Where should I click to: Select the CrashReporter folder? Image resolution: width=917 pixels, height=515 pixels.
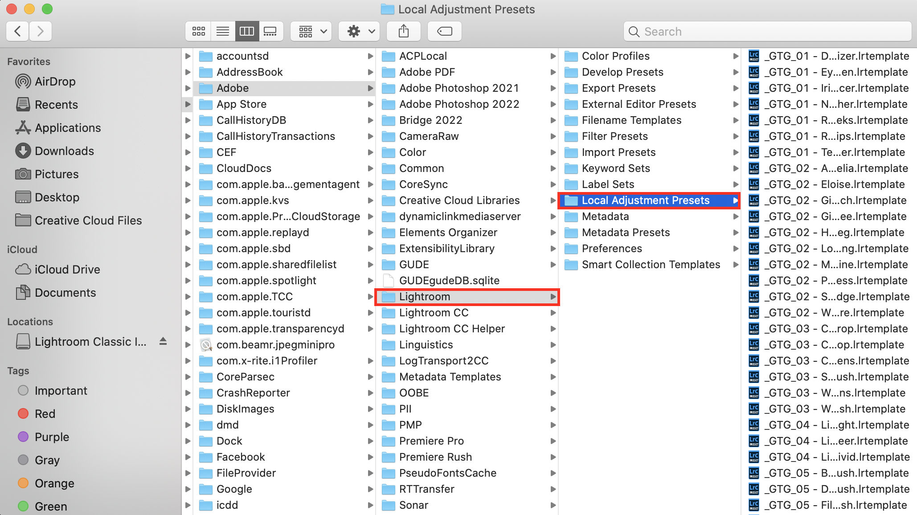(284, 393)
